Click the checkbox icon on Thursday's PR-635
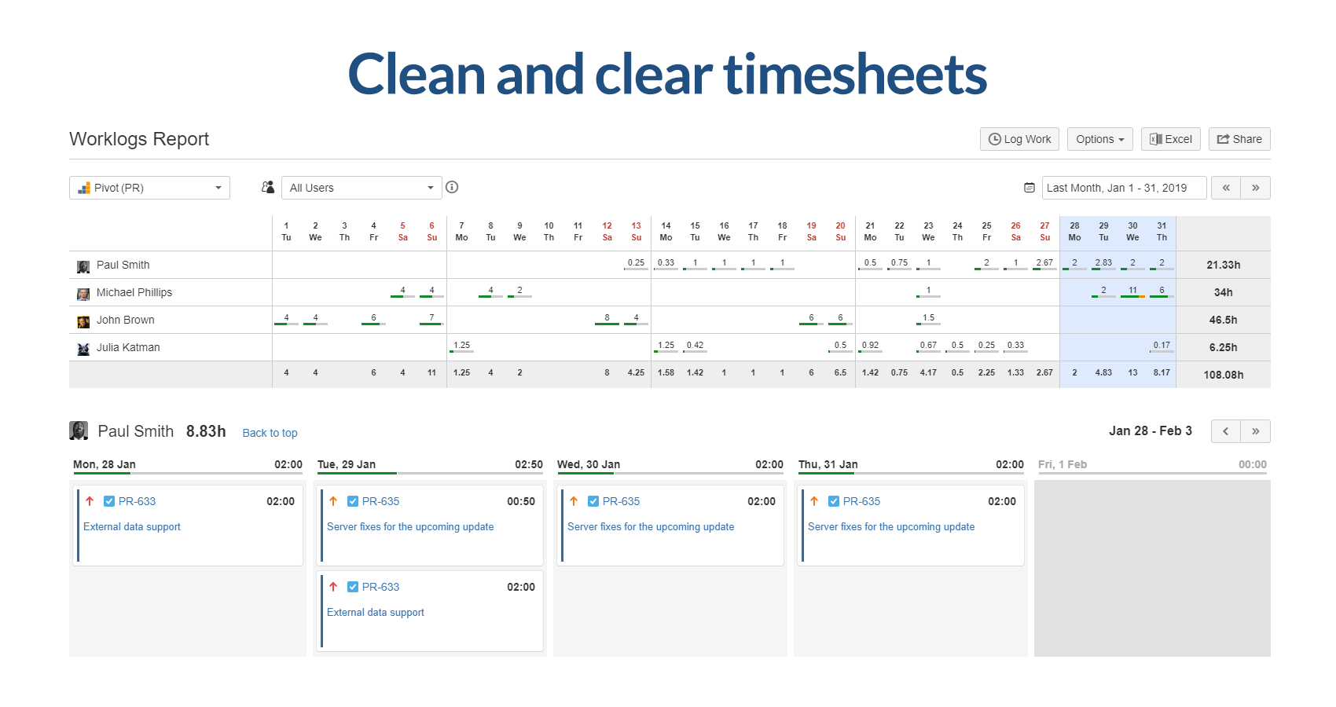The width and height of the screenshot is (1336, 707). tap(834, 501)
